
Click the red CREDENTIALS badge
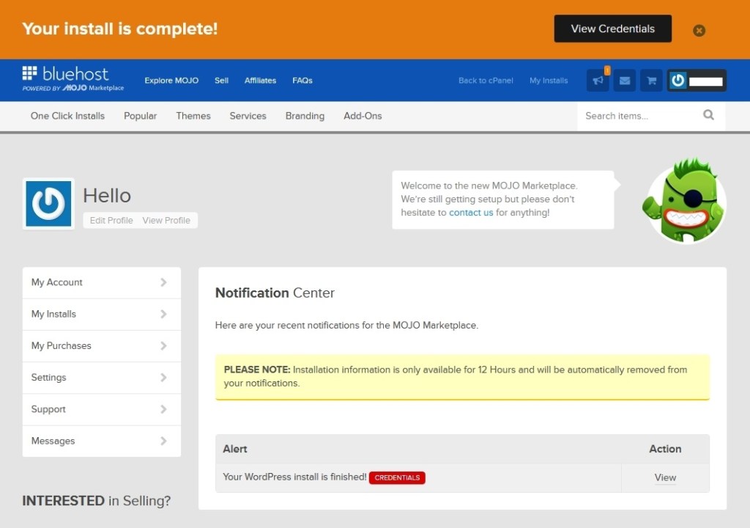(397, 477)
